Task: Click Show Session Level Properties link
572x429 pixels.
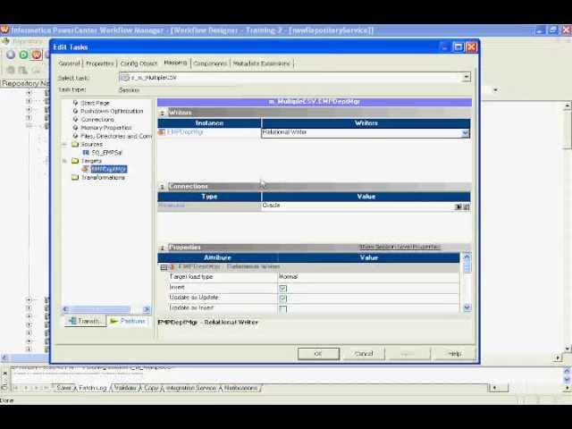Action: click(x=400, y=247)
